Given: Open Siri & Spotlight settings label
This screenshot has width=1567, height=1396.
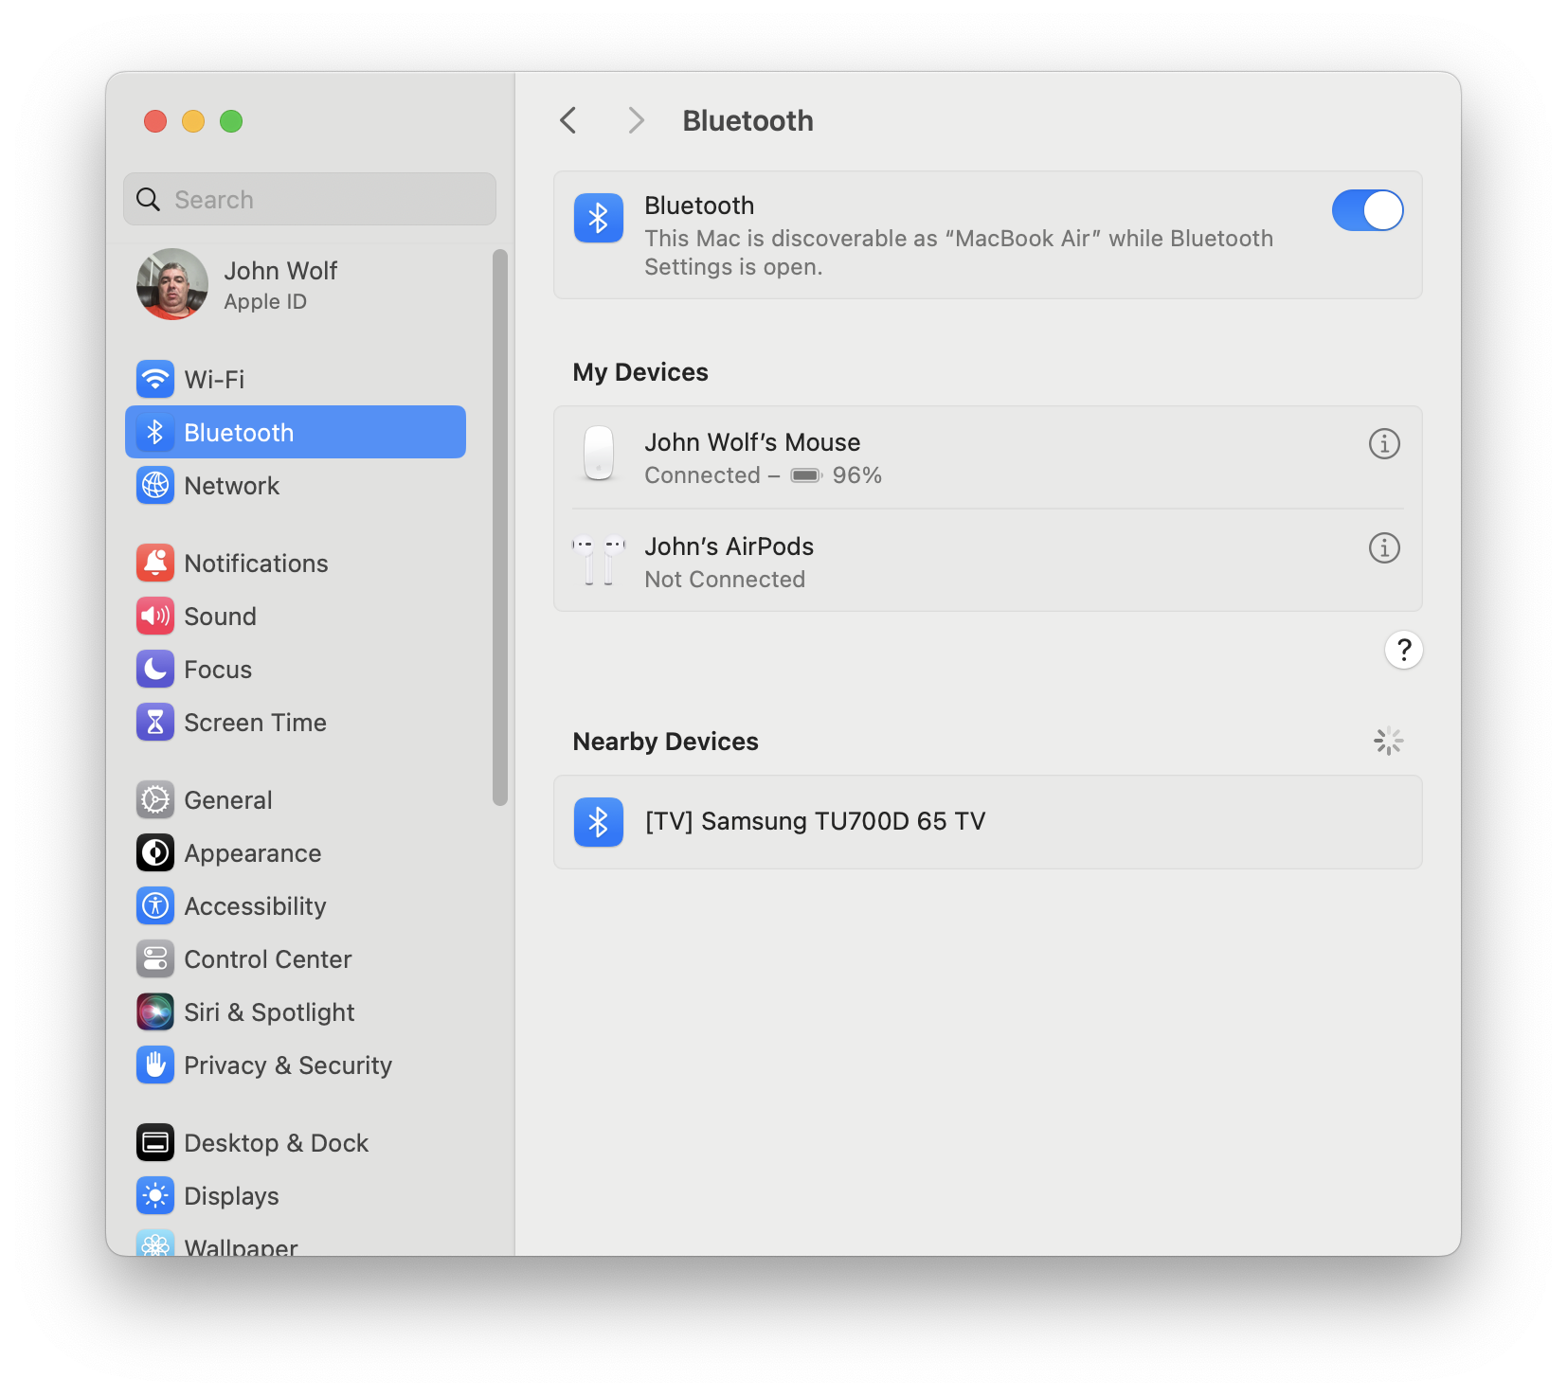Looking at the screenshot, I should coord(269,1012).
